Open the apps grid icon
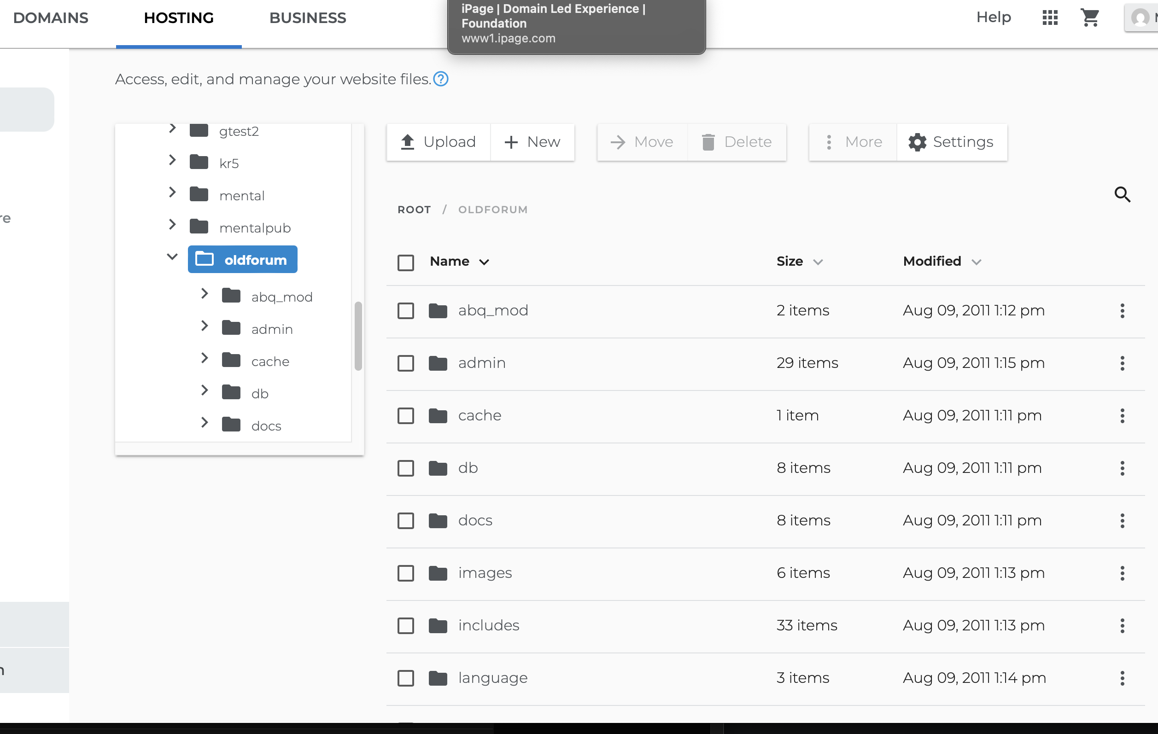 tap(1050, 18)
